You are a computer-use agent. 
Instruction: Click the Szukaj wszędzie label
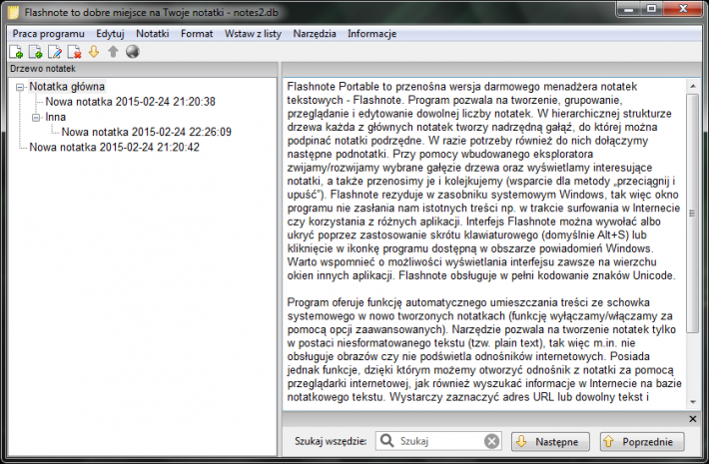click(x=331, y=441)
